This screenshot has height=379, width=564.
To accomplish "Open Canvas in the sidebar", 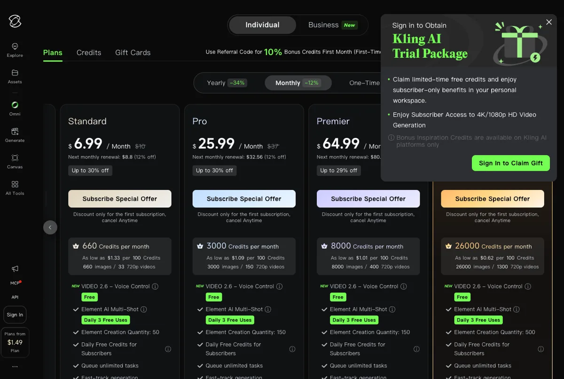I will [x=15, y=161].
